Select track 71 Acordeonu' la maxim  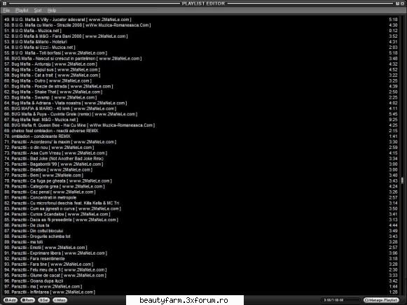[x=200, y=142]
